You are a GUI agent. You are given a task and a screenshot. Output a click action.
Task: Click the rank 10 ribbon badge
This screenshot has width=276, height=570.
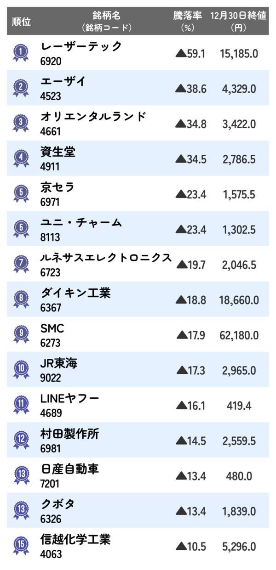[x=21, y=371]
